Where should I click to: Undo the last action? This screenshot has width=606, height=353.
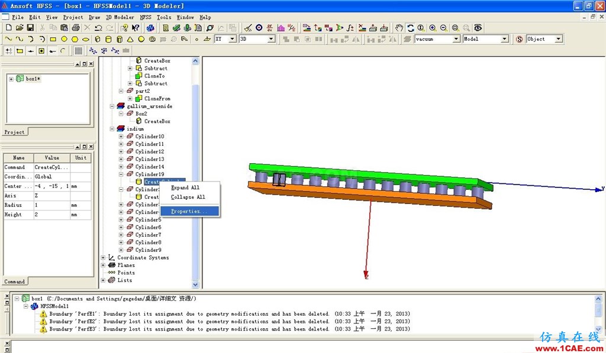(99, 28)
